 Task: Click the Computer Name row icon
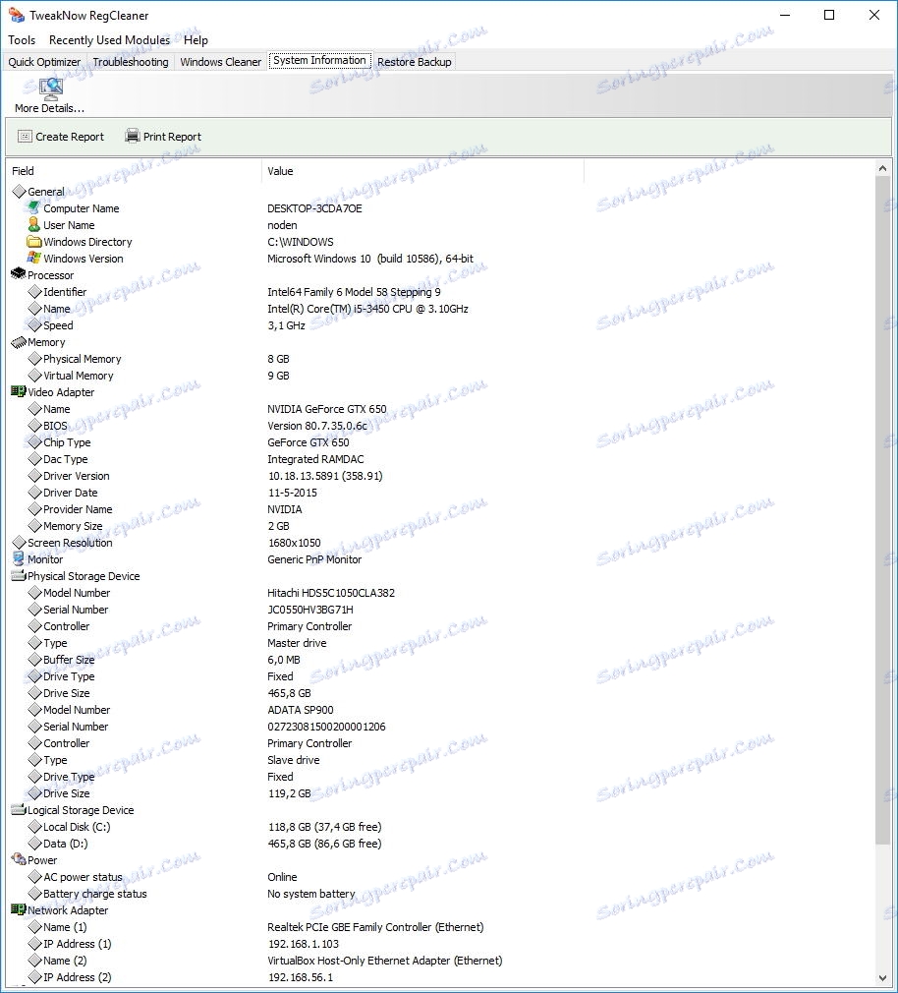pos(34,207)
